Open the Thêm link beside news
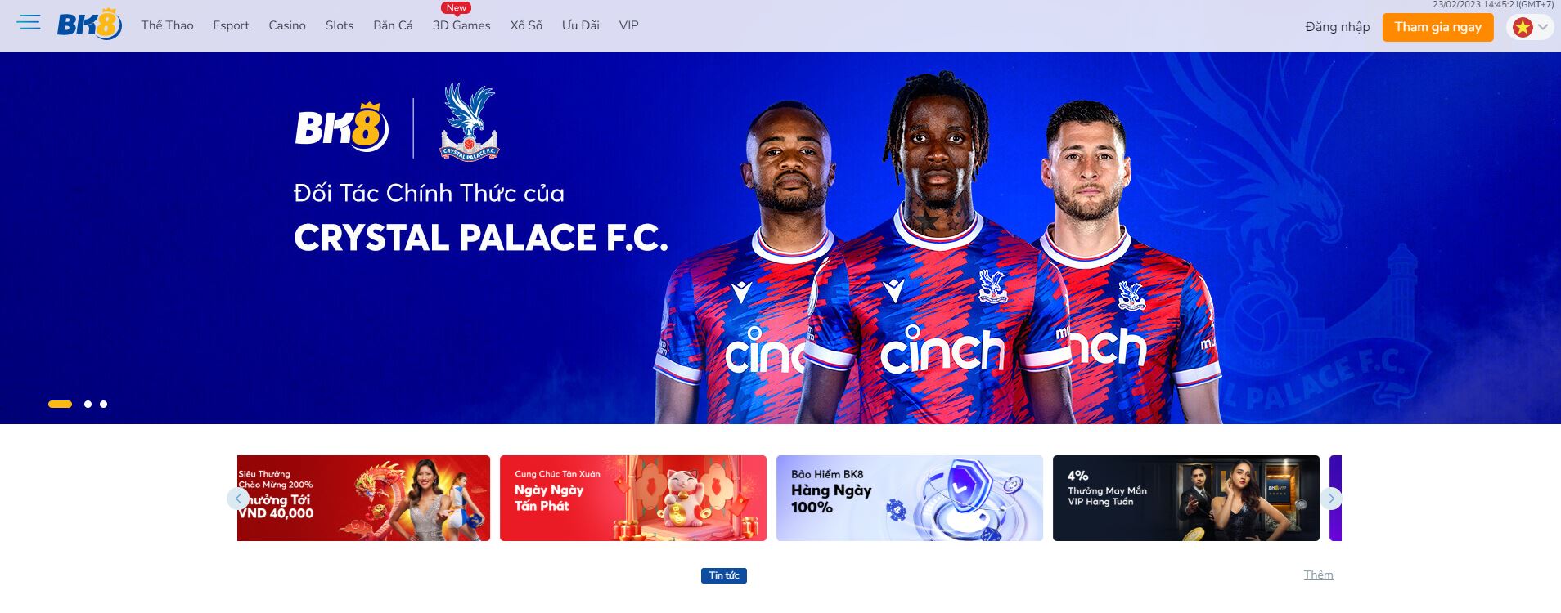The image size is (1561, 613). pos(1318,575)
